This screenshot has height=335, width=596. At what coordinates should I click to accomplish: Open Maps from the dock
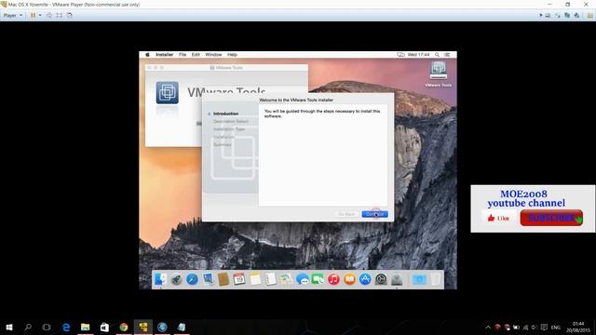[286, 279]
